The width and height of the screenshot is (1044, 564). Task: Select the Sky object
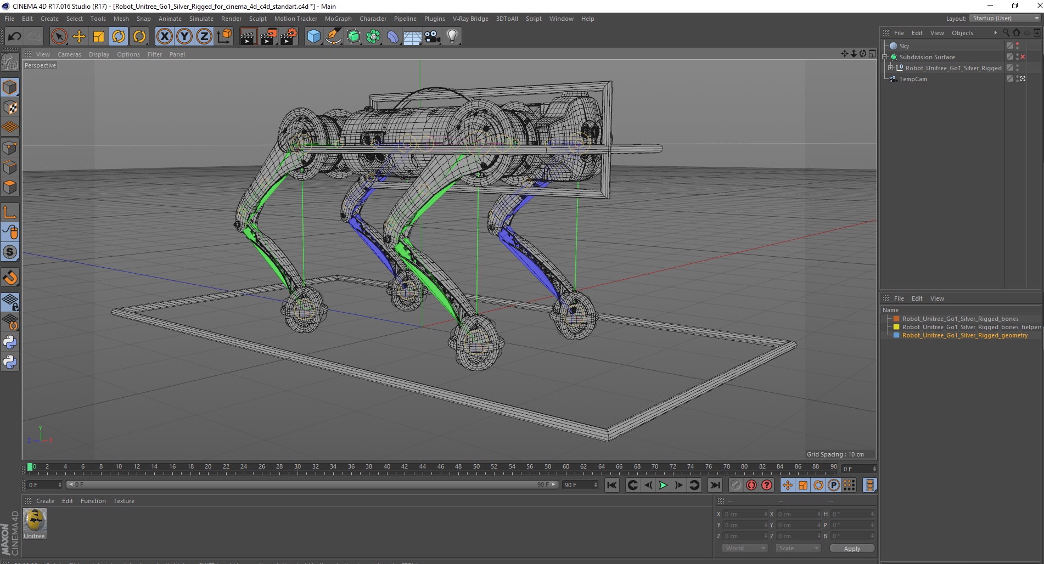[x=904, y=46]
